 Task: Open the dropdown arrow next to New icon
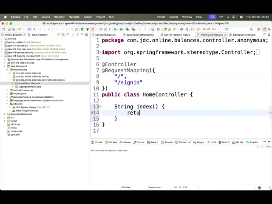[6, 29]
